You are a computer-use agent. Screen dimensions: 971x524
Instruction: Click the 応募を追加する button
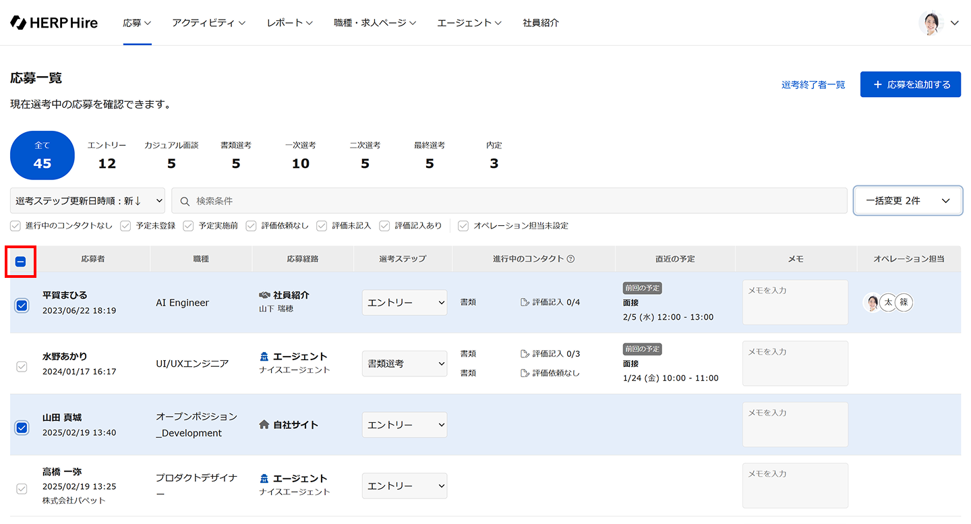(x=910, y=84)
